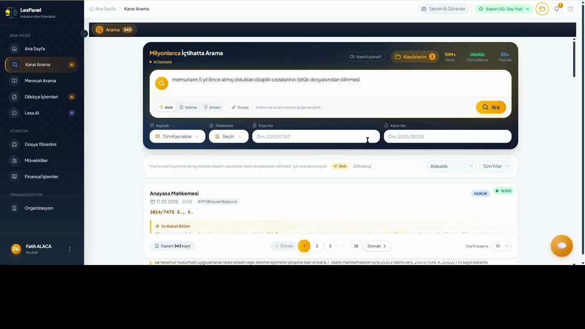Select the Arama 343 tab
585x329 pixels.
click(114, 30)
